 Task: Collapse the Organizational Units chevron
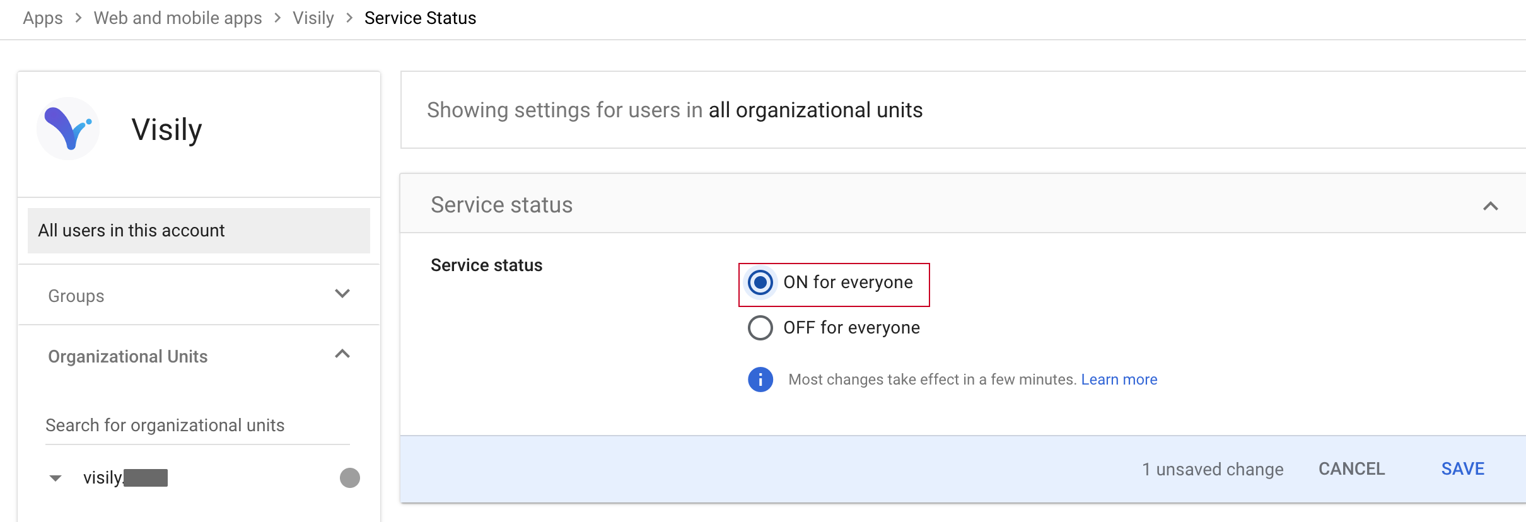pyautogui.click(x=342, y=354)
